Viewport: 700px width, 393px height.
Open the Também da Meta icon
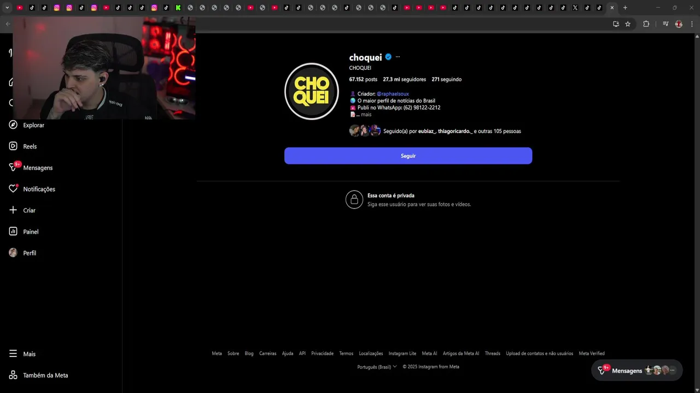[x=13, y=375]
